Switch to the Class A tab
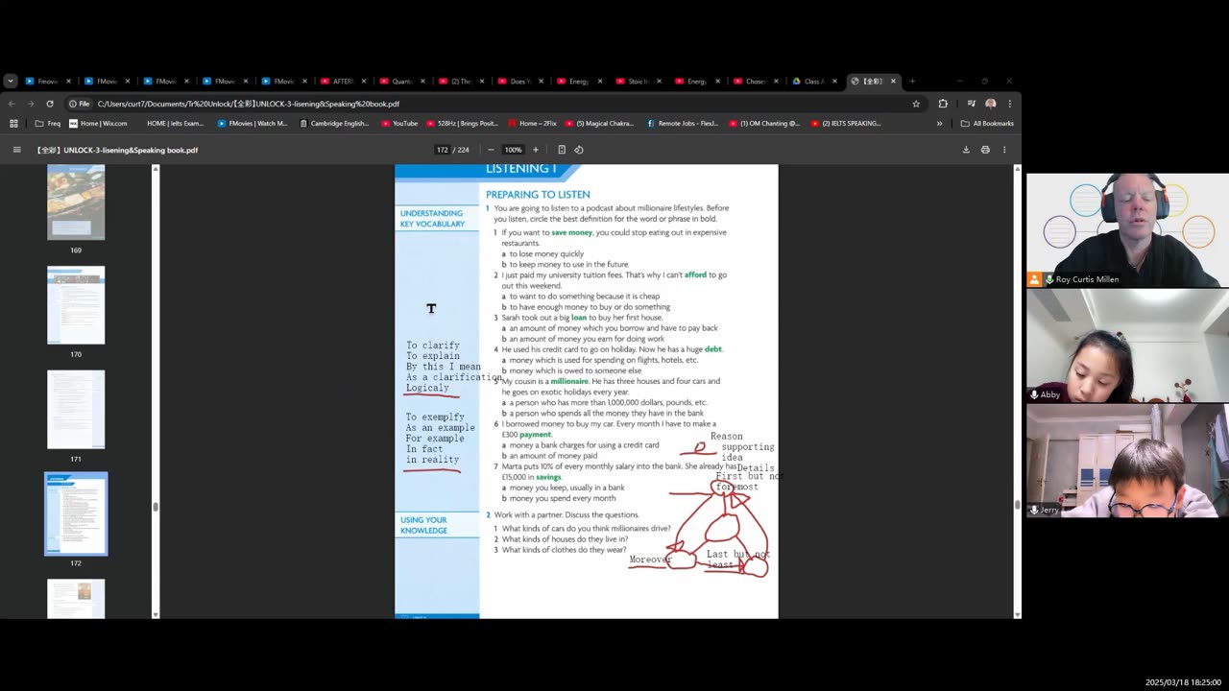Viewport: 1229px width, 691px height. tap(814, 81)
